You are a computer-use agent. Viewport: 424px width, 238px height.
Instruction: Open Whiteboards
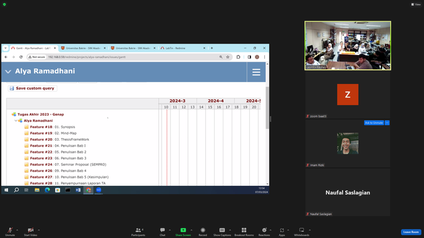pos(301,231)
